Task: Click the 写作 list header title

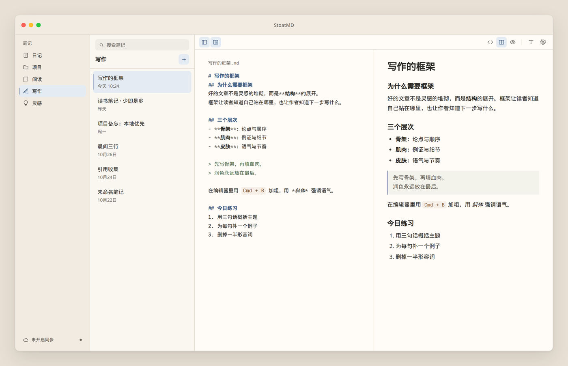Action: pyautogui.click(x=101, y=59)
